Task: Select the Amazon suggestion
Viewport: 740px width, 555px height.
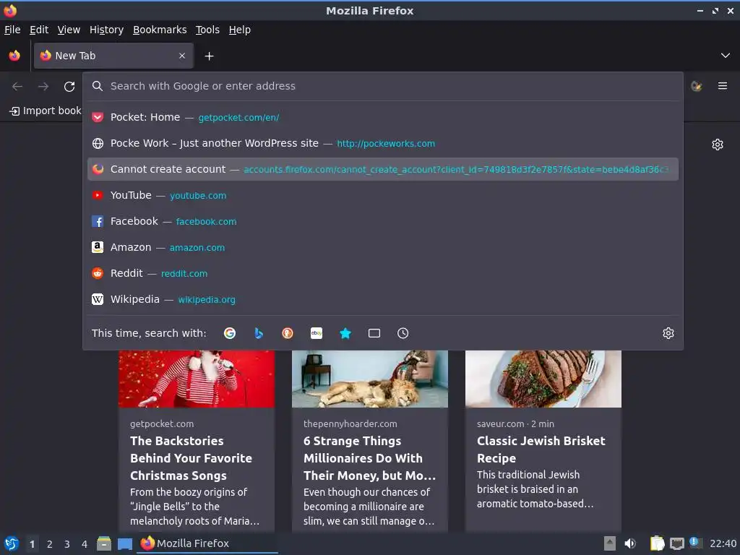Action: click(383, 247)
